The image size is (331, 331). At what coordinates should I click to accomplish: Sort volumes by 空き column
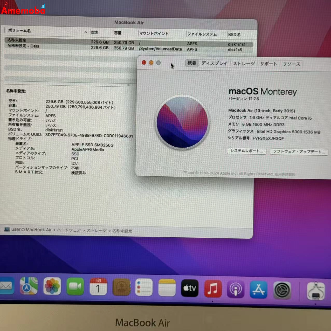pyautogui.click(x=95, y=32)
